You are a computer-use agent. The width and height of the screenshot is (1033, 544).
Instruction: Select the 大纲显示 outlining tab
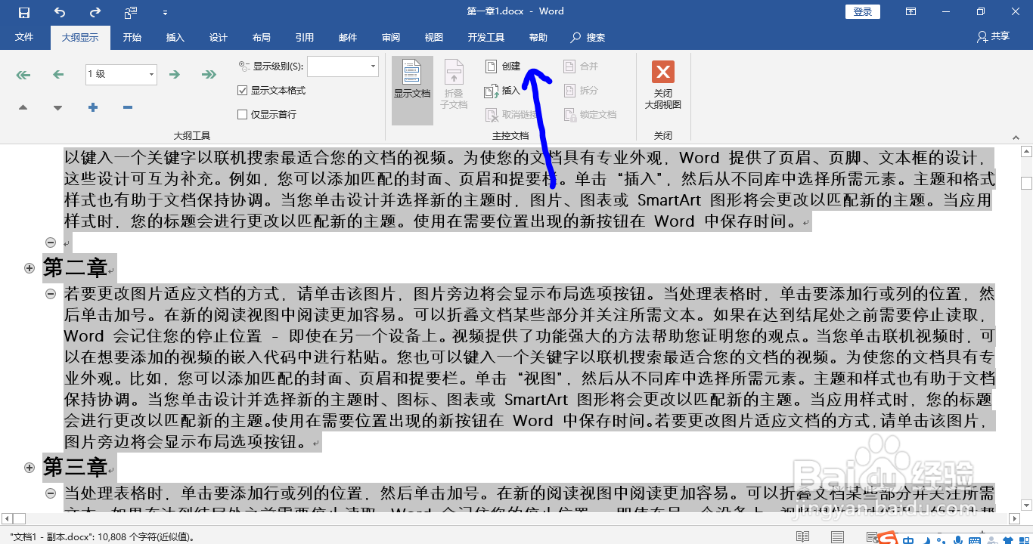pyautogui.click(x=80, y=37)
